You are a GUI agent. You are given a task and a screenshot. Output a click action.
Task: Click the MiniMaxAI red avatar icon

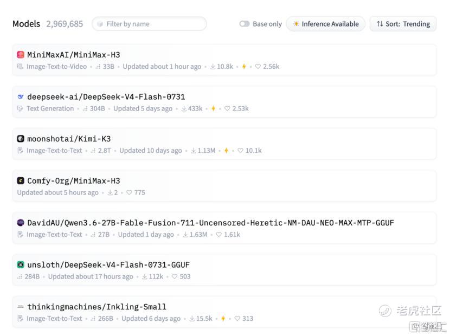[x=21, y=55]
